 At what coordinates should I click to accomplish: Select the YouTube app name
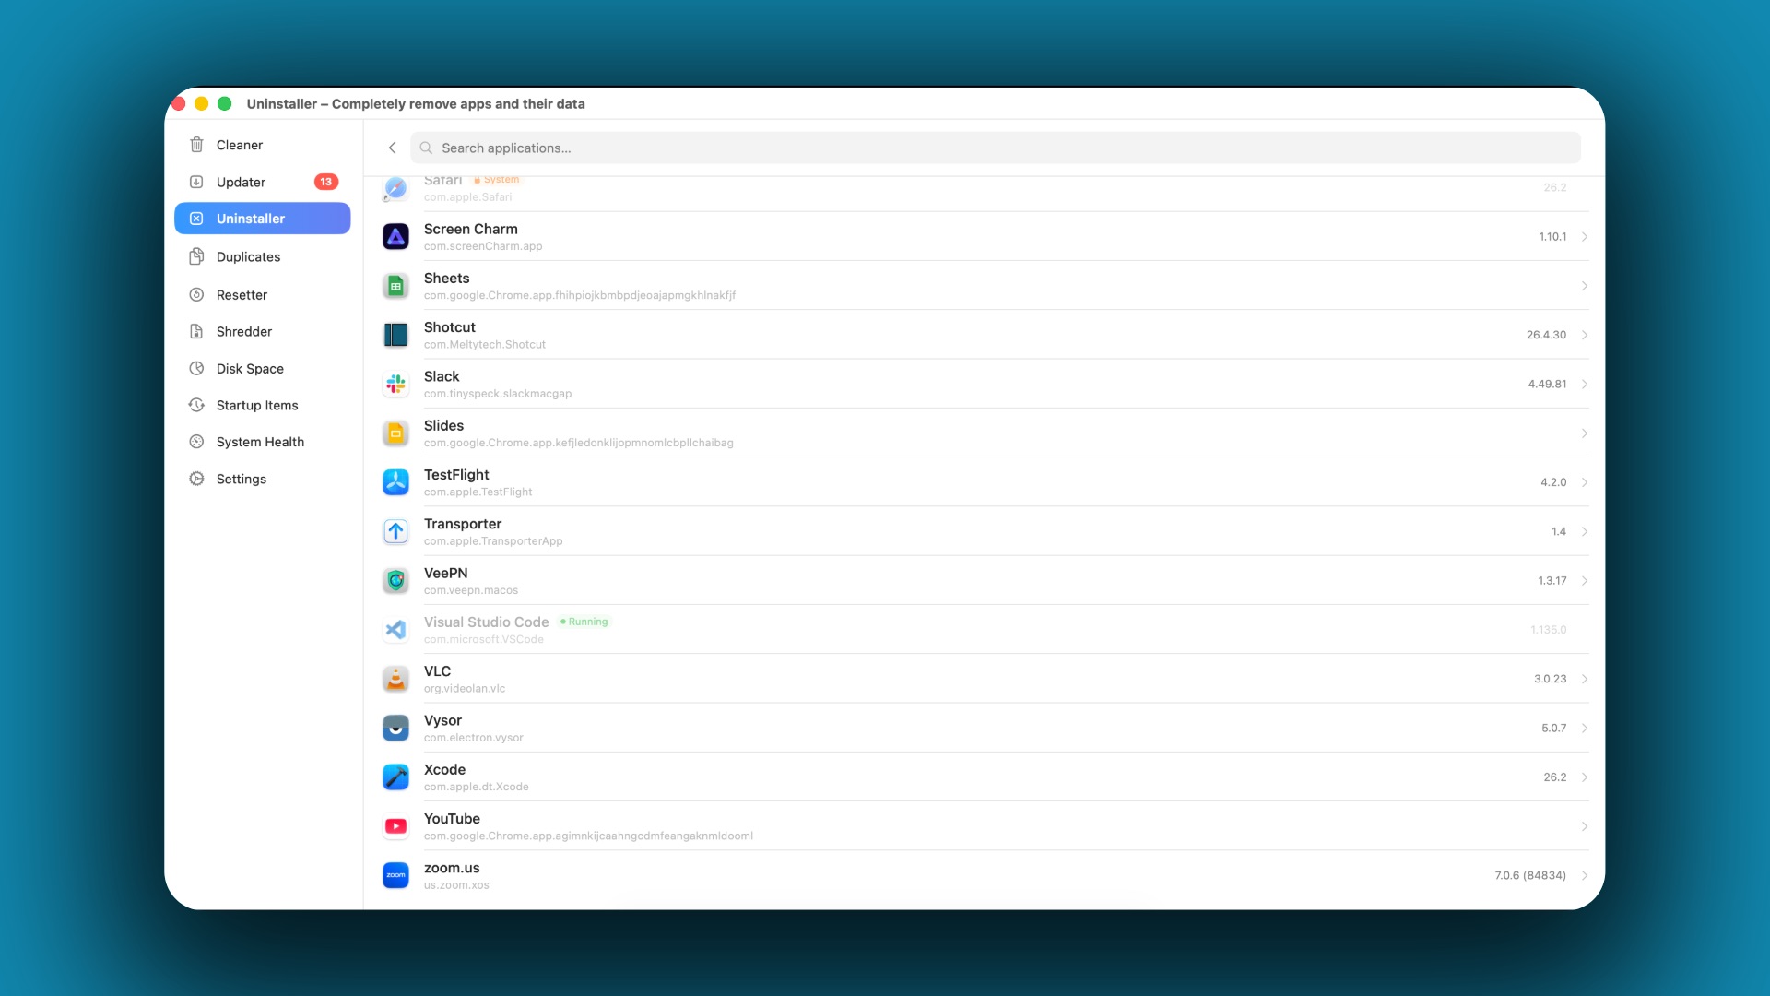(x=452, y=819)
